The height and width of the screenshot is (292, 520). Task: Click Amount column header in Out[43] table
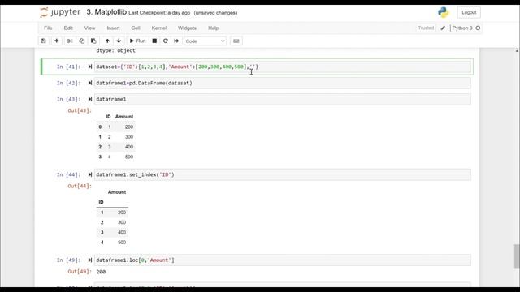[124, 117]
